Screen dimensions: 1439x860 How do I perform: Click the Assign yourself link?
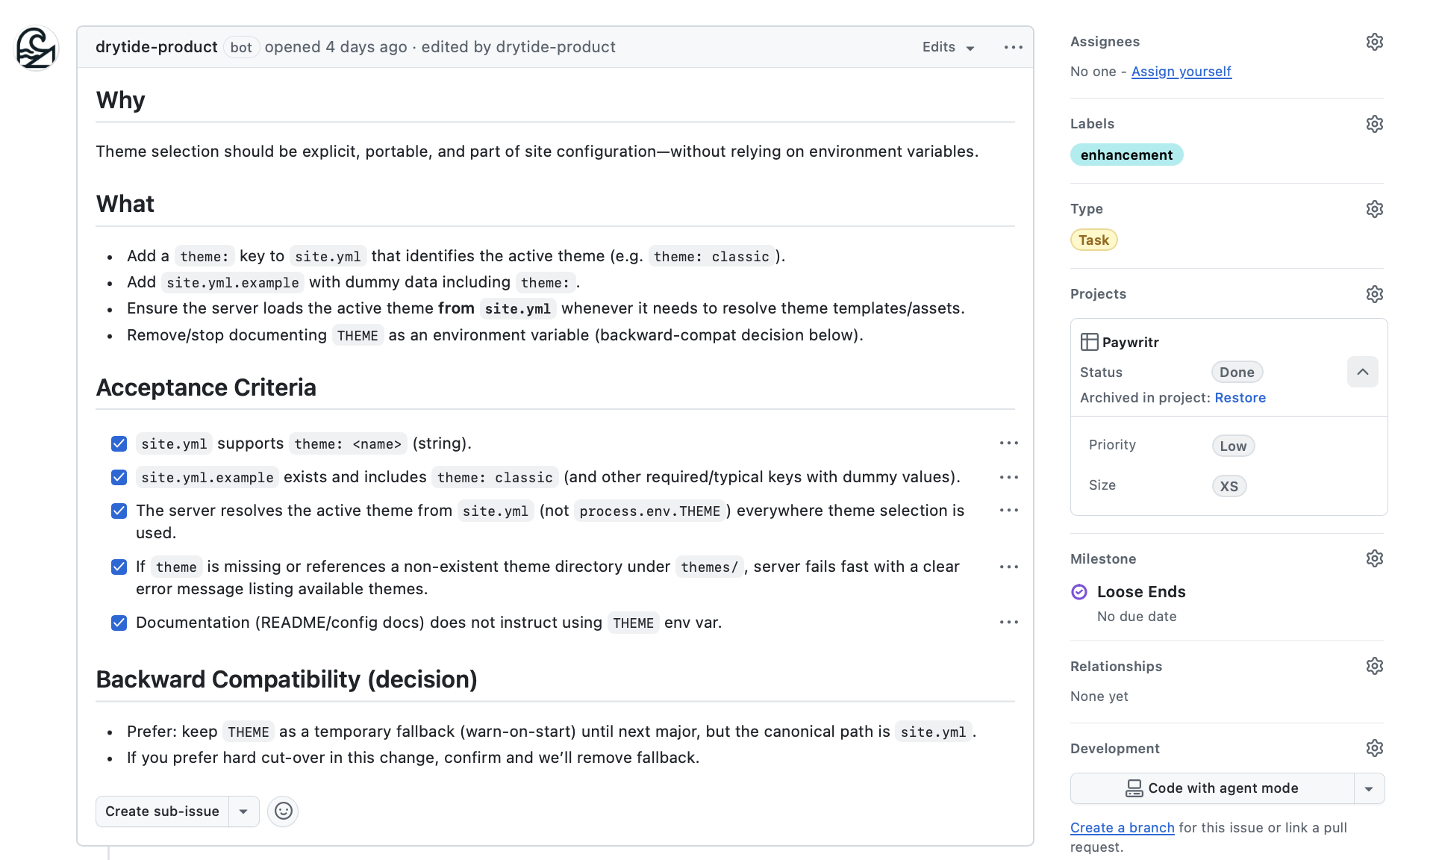coord(1181,72)
